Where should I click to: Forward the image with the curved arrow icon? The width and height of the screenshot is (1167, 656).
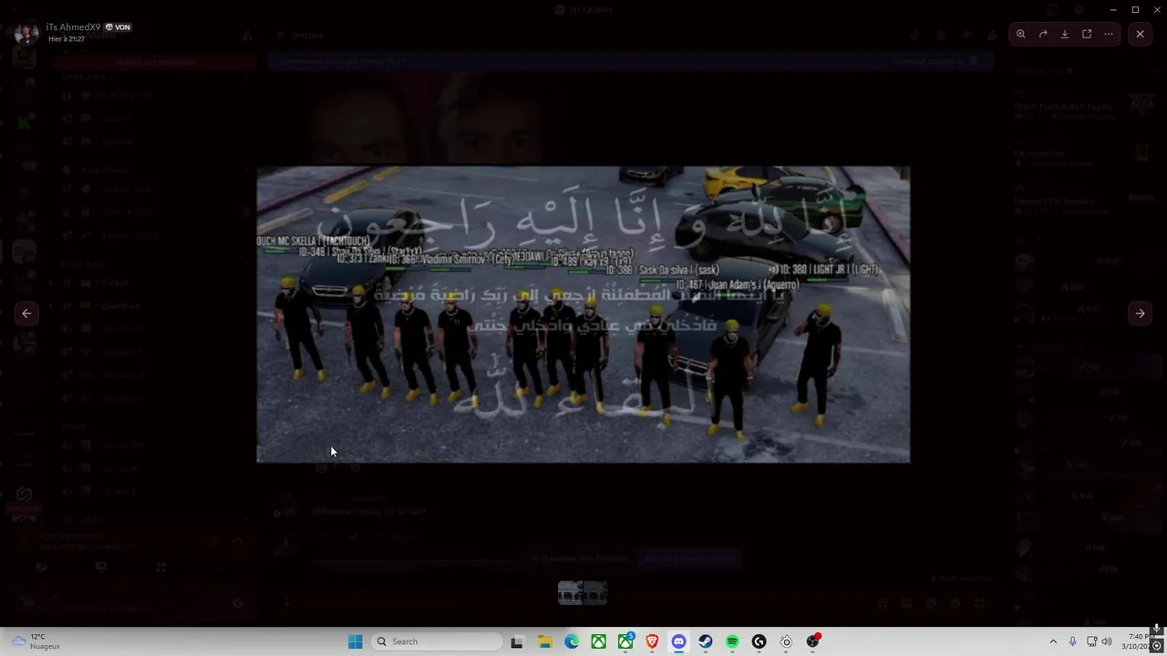[x=1043, y=34]
